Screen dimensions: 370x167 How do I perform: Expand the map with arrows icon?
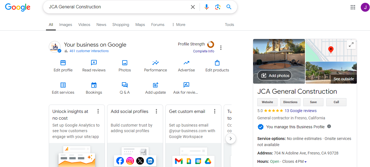[x=351, y=45]
